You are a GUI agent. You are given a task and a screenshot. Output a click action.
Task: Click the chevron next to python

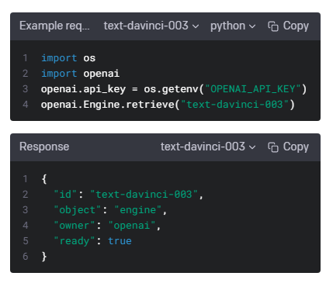point(252,26)
